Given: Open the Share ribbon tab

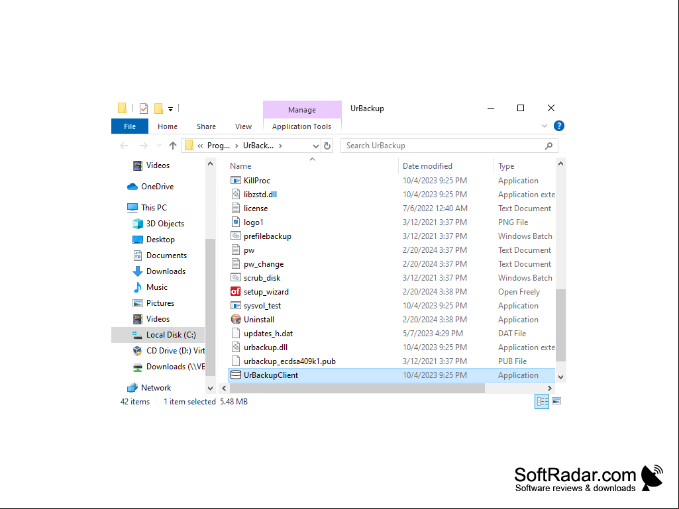Looking at the screenshot, I should (206, 126).
